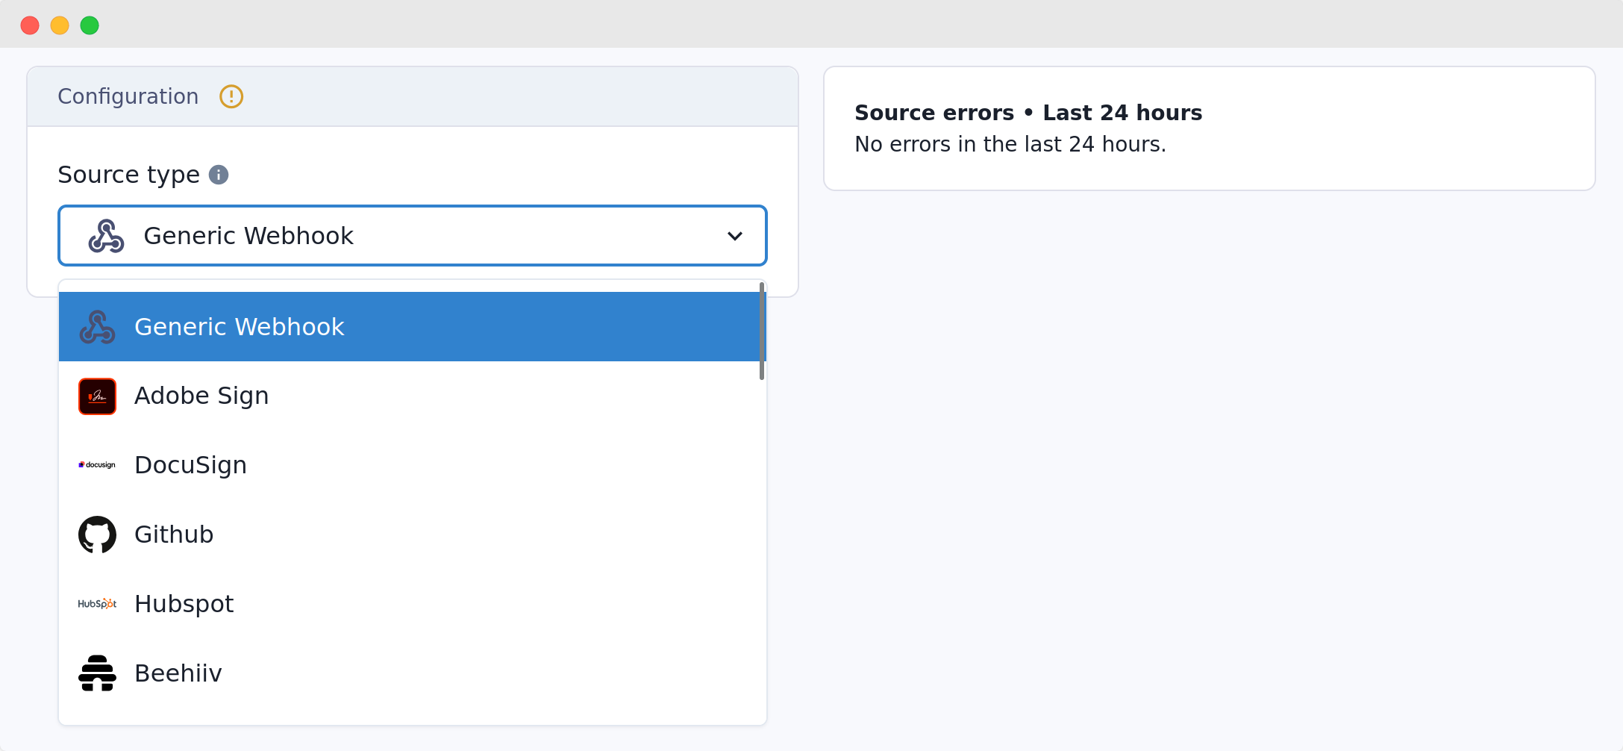Image resolution: width=1623 pixels, height=751 pixels.
Task: Collapse the Source type dropdown via its chevron
Action: click(x=735, y=235)
